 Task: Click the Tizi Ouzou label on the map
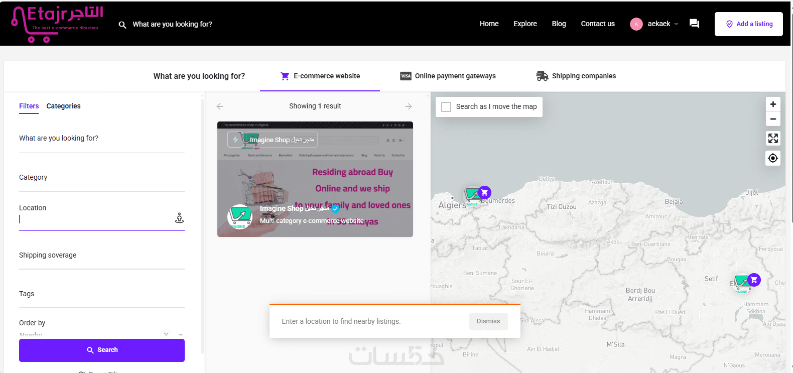pos(562,207)
